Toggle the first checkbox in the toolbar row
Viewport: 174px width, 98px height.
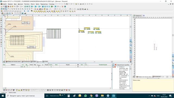click(x=5, y=11)
